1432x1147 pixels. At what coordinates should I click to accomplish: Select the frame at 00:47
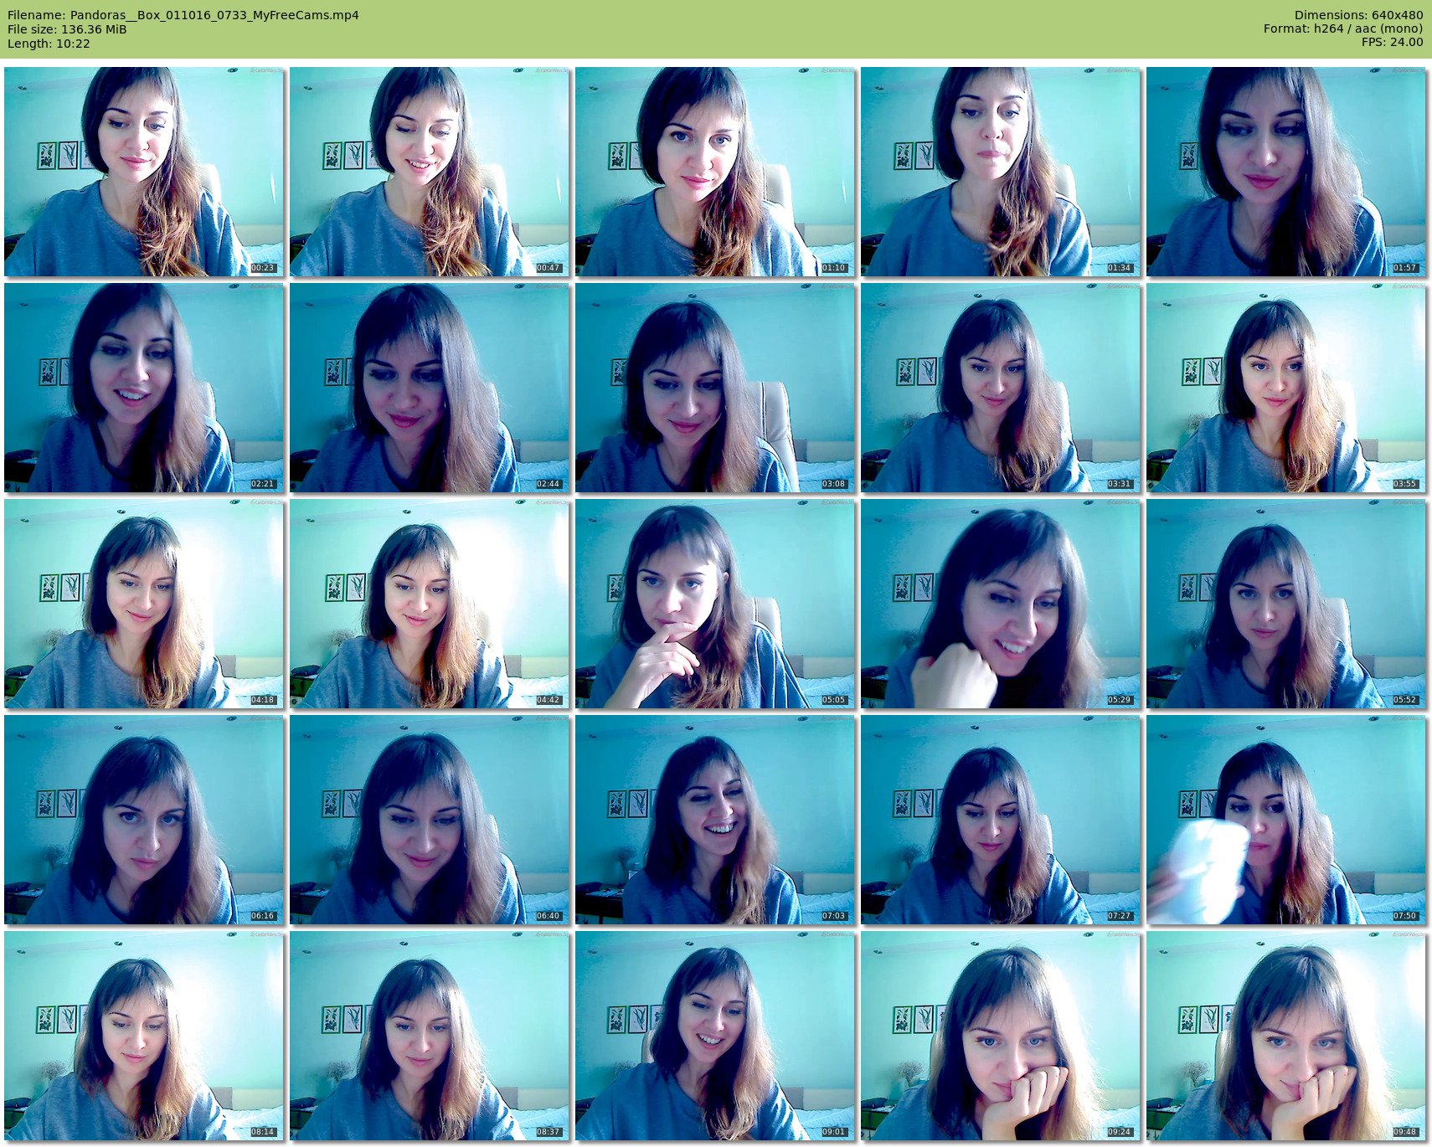[430, 172]
